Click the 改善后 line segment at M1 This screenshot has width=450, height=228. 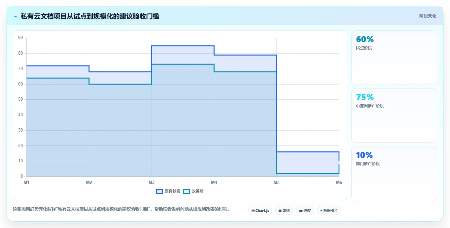tap(58, 78)
